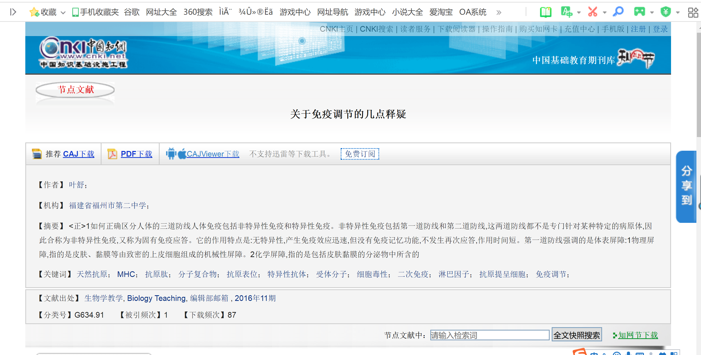Image resolution: width=701 pixels, height=355 pixels.
Task: Open CNKI搜索 link
Action: [x=376, y=29]
